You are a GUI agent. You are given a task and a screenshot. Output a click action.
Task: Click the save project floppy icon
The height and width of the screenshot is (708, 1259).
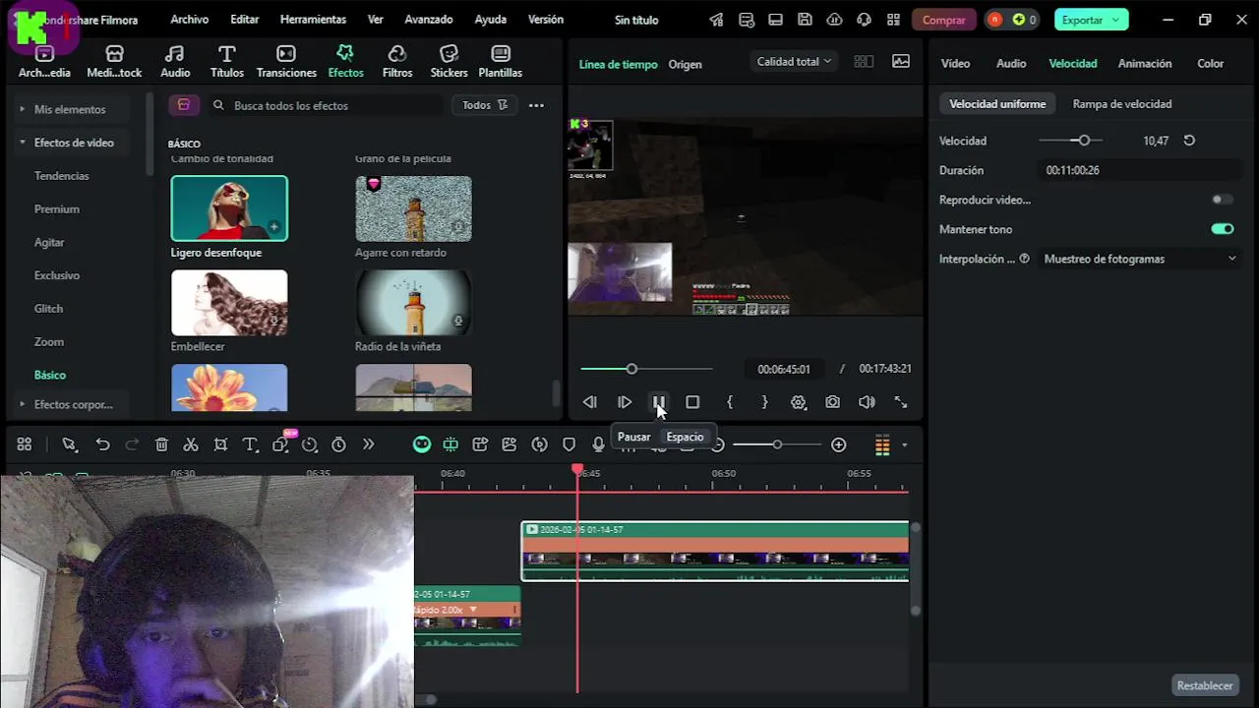805,20
